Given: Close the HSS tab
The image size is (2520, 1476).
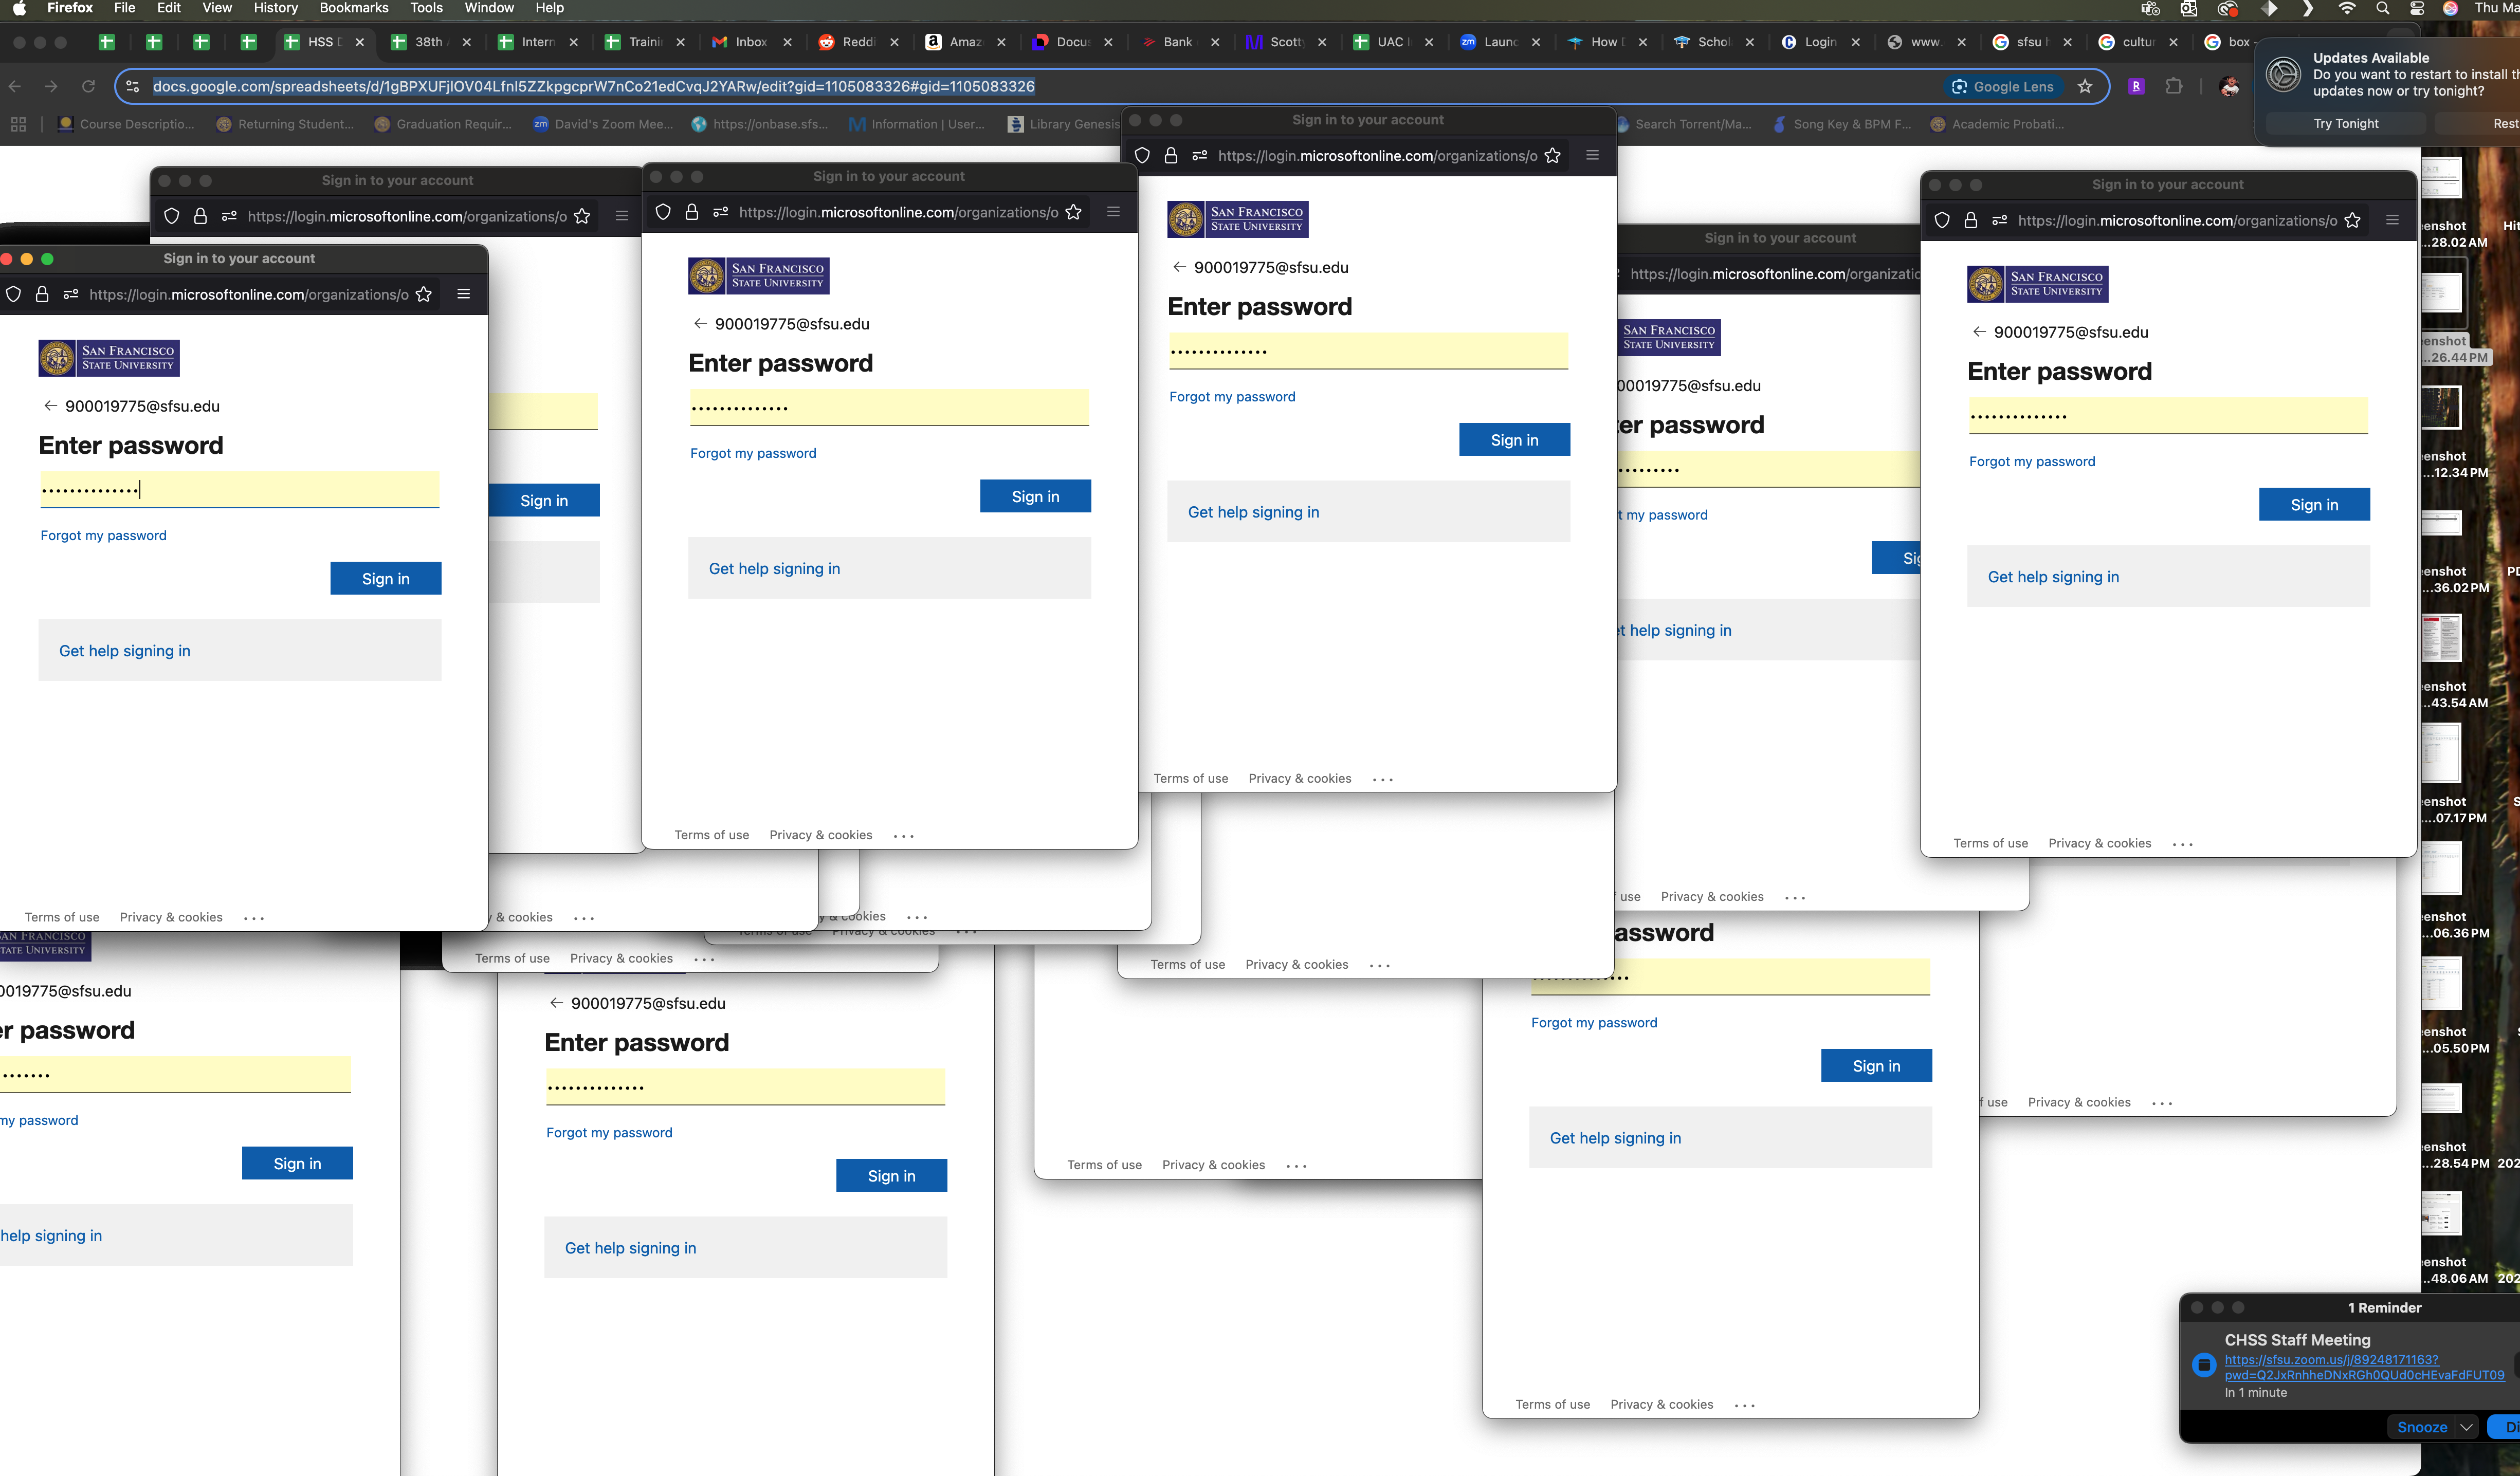Looking at the screenshot, I should point(360,42).
